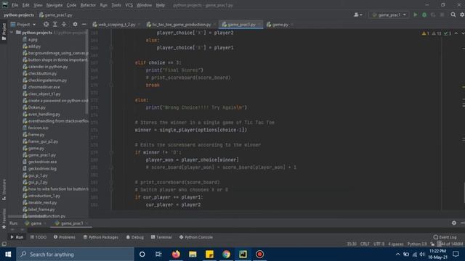Open the notification center icon

click(456, 254)
